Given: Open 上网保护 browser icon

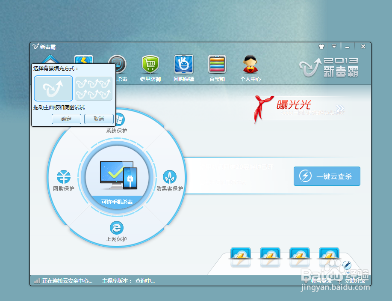Looking at the screenshot, I should [x=117, y=228].
